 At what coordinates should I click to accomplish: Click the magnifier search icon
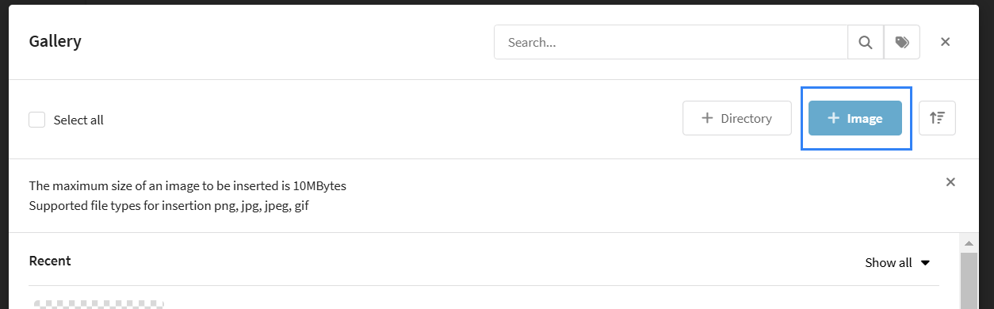(x=866, y=42)
